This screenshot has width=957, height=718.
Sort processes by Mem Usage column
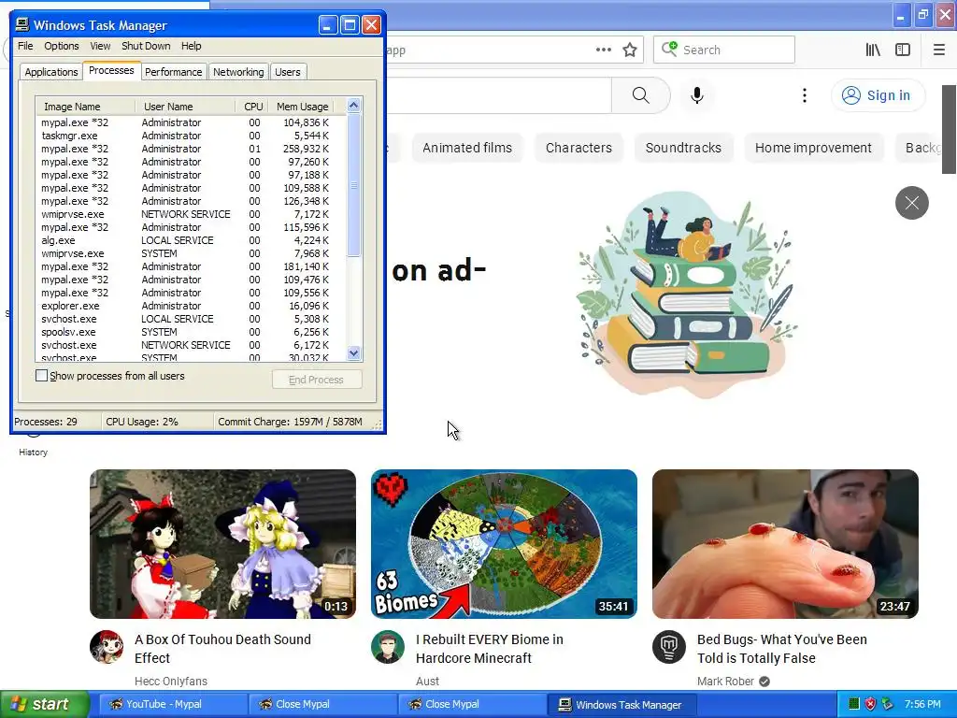pyautogui.click(x=302, y=107)
